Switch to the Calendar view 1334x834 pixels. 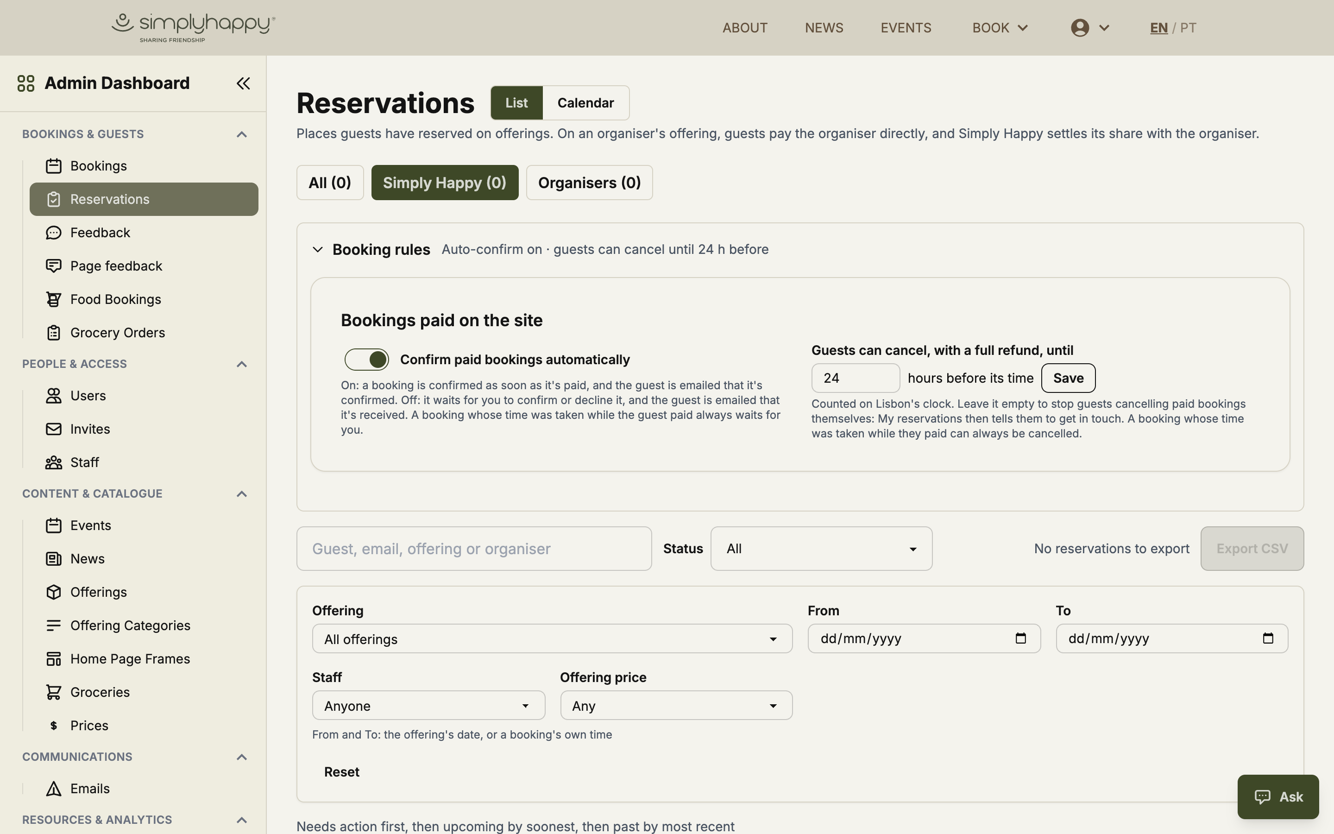pos(585,102)
